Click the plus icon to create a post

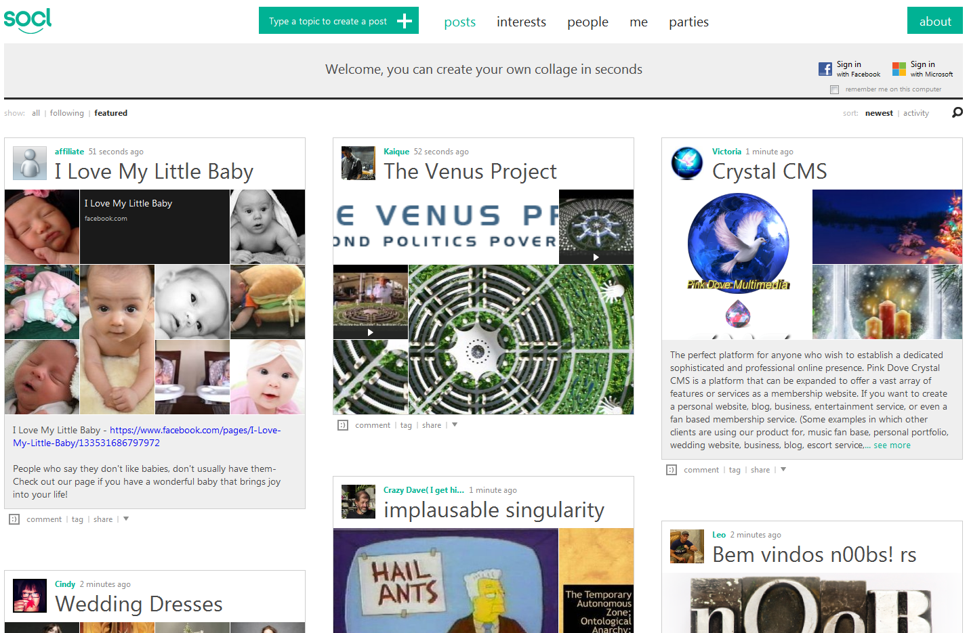pyautogui.click(x=405, y=21)
